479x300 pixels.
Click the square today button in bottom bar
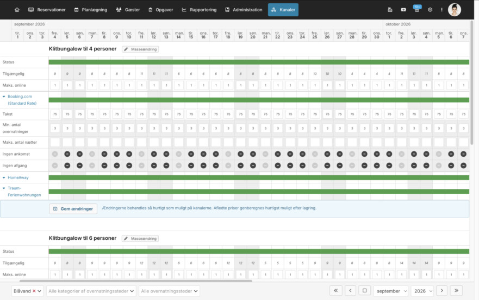tap(364, 291)
